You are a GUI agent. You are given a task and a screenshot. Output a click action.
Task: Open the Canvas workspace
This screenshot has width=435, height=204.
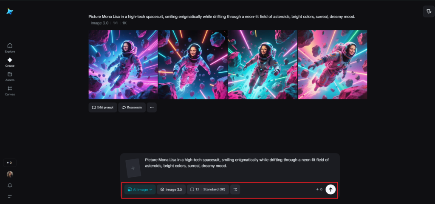10,91
